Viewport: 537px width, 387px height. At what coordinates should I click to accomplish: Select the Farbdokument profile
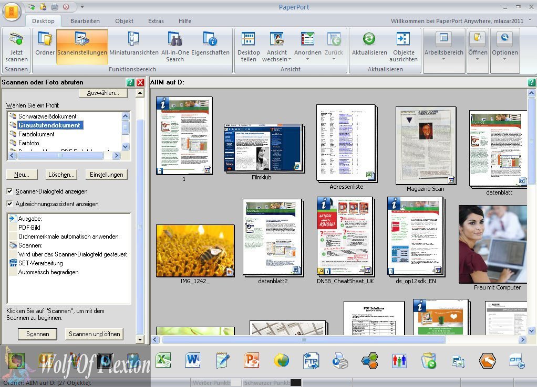pyautogui.click(x=36, y=134)
